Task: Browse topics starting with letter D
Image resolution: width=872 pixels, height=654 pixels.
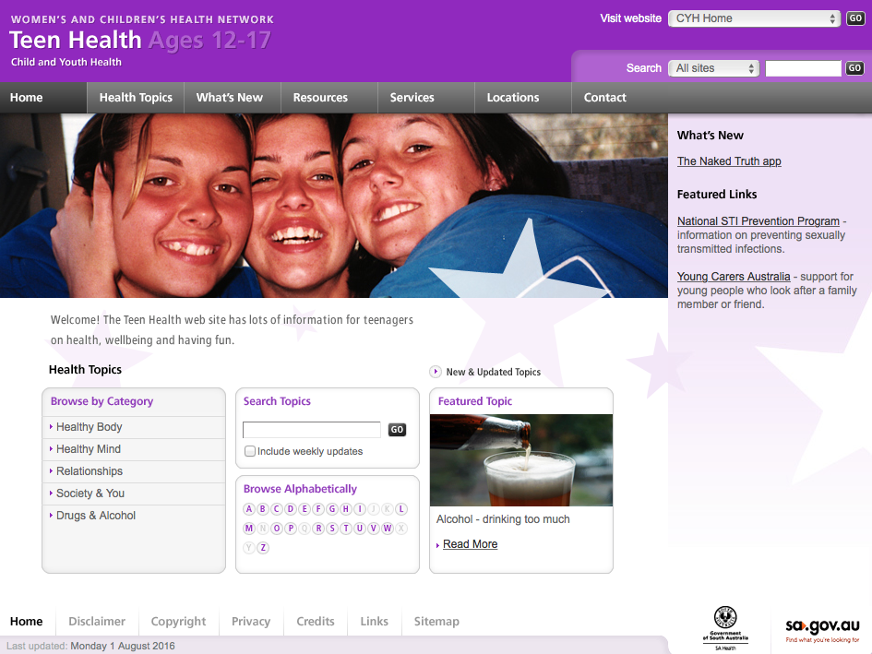Action: coord(291,509)
